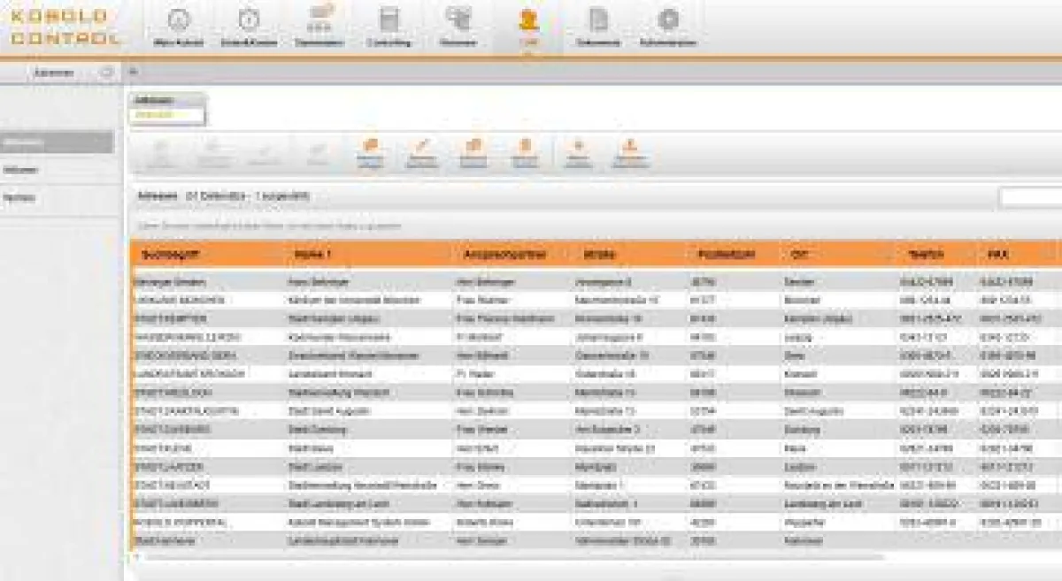Click the copy address toolbar icon
Image resolution: width=1062 pixels, height=581 pixels.
pyautogui.click(x=473, y=152)
